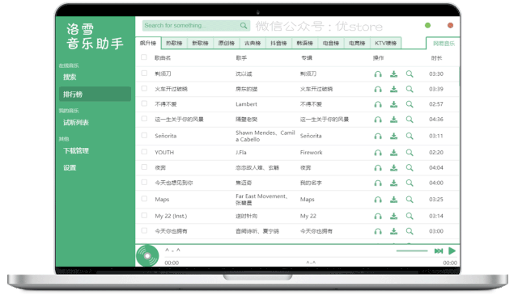Click the headphone listen icon for Señorita

tap(378, 136)
